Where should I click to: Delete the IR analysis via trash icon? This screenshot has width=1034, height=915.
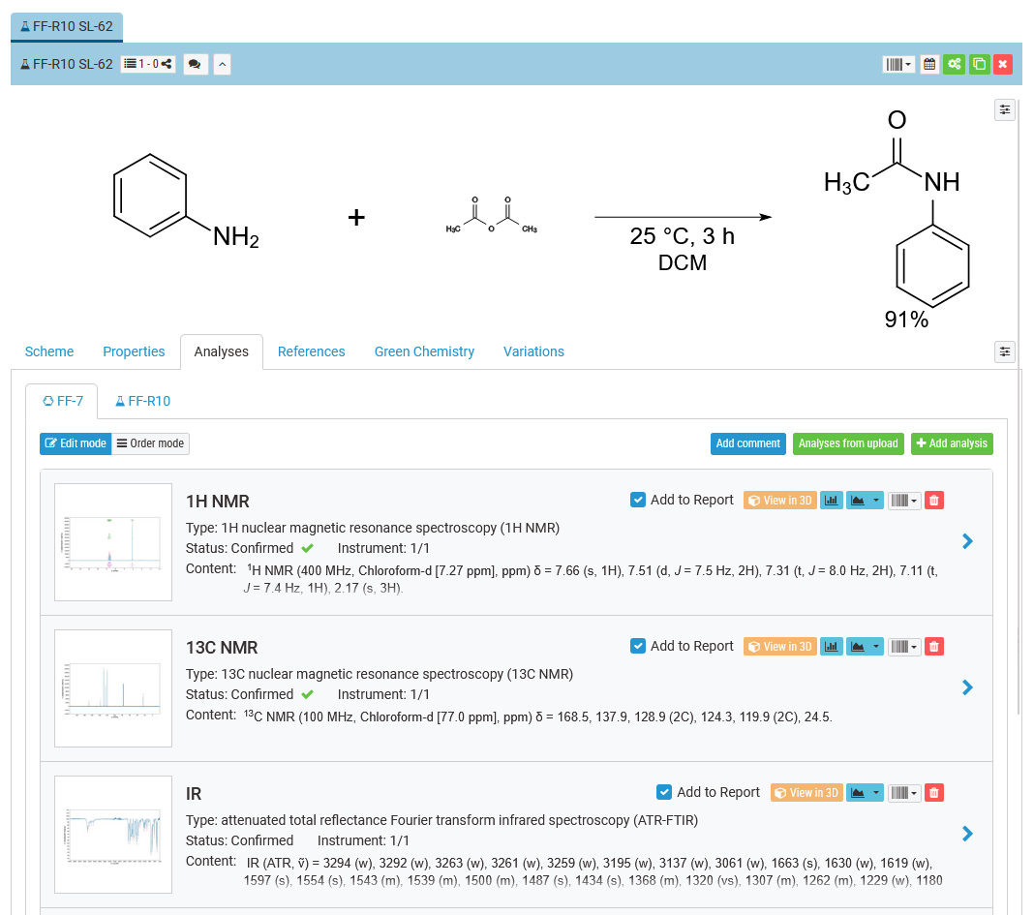933,792
